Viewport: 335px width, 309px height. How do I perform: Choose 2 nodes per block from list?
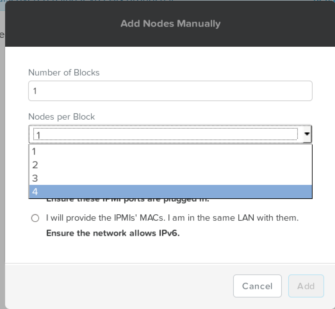coord(170,165)
